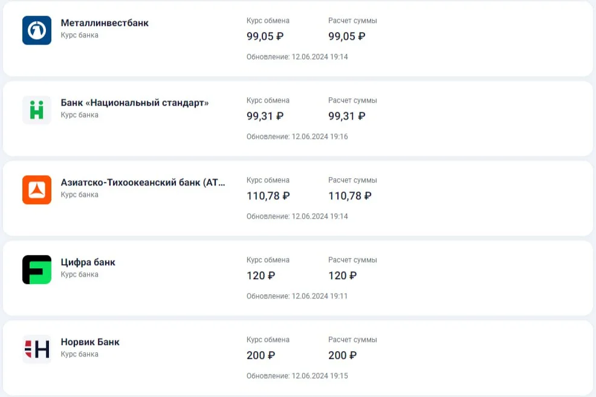The image size is (596, 397).
Task: Click 'Курс банка' label under Норвик Банк
Action: click(79, 354)
